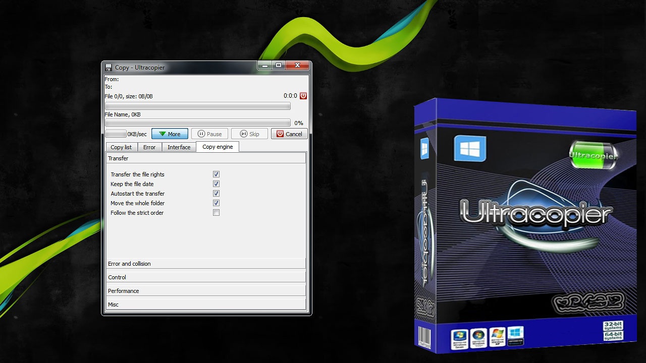
Task: Uncheck 'Move the whole folder'
Action: [216, 203]
